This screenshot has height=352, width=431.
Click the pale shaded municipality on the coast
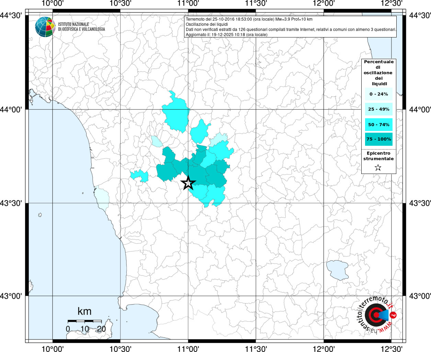point(102,197)
